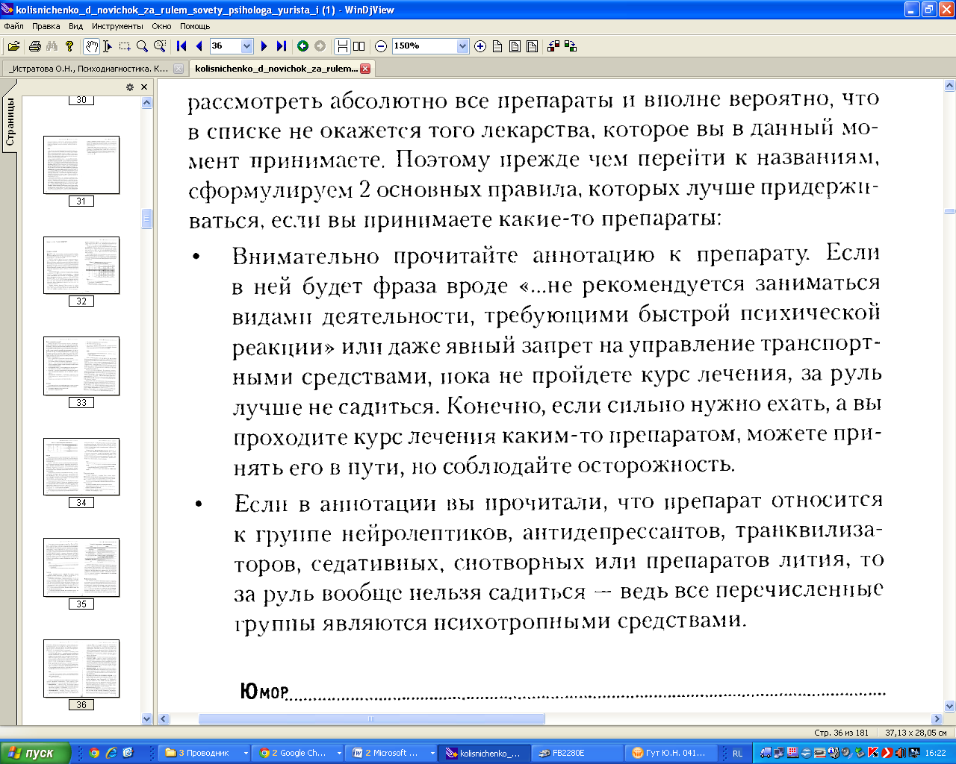Click the rotate left toolbar icon

click(x=553, y=46)
